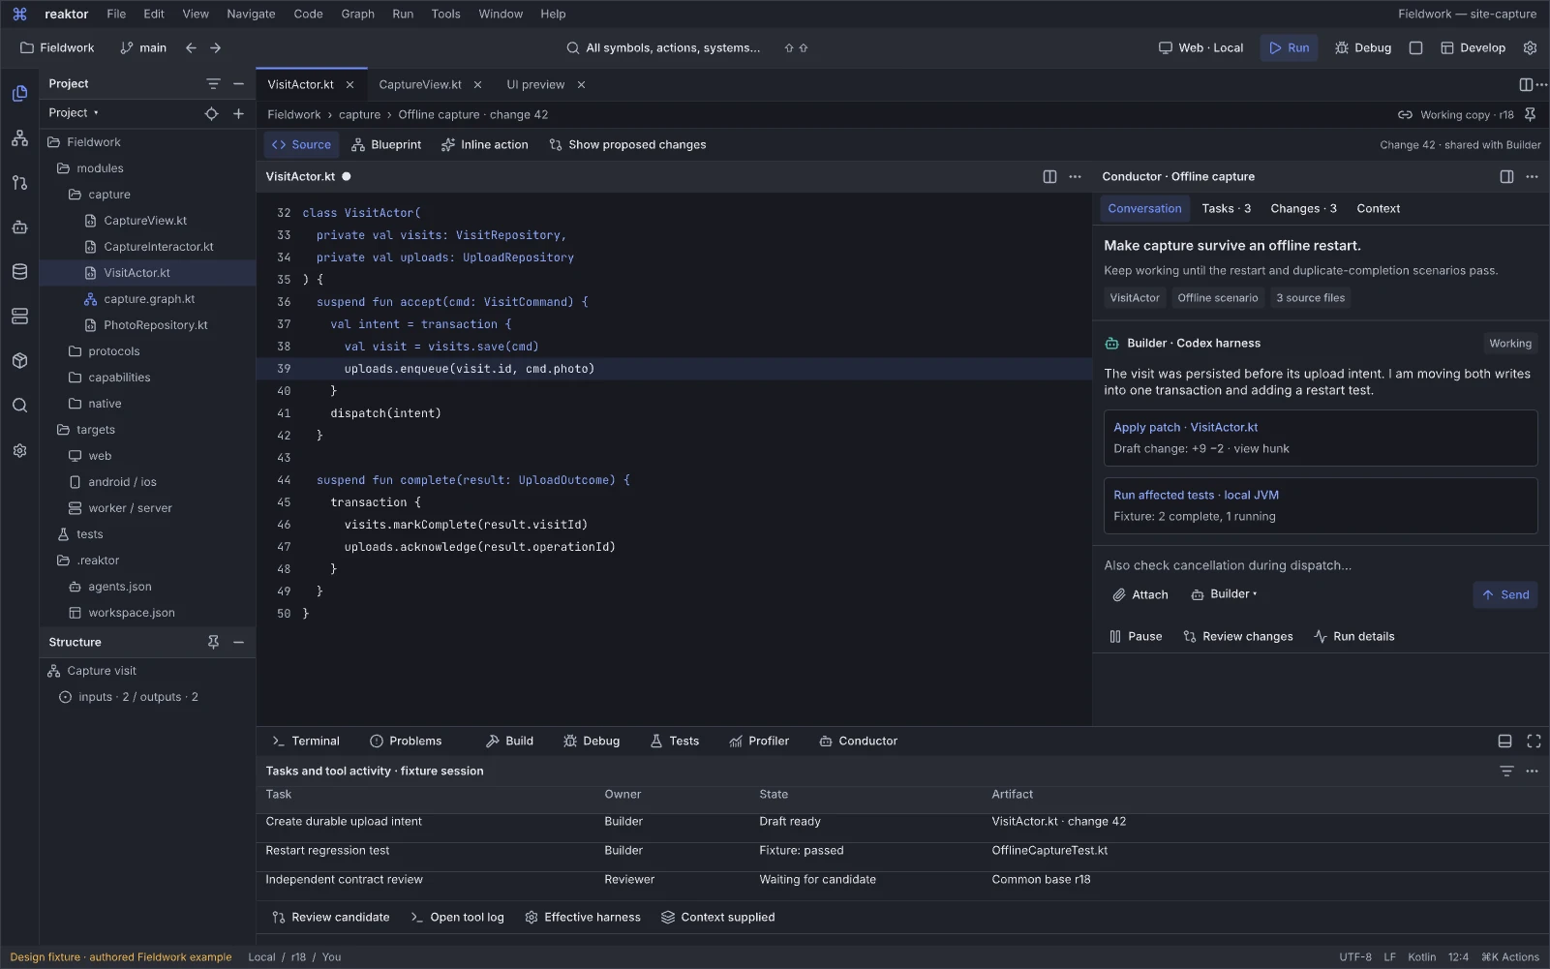Open the Web · Local target selector
Screen dimensions: 1550x969
pos(1200,47)
